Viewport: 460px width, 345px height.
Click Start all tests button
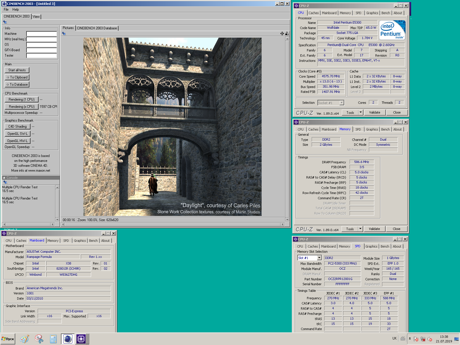(x=17, y=70)
